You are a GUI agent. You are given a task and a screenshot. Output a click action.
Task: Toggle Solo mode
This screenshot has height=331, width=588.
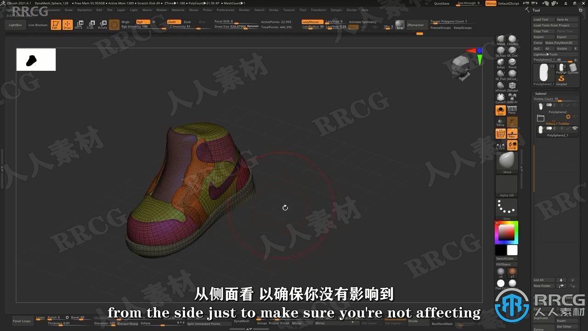[x=501, y=110]
